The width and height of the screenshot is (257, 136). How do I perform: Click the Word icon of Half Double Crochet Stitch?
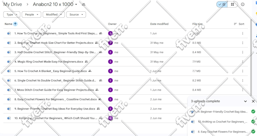(9, 52)
